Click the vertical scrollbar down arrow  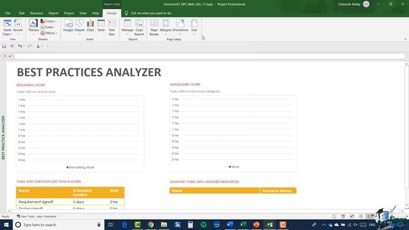coord(406,205)
